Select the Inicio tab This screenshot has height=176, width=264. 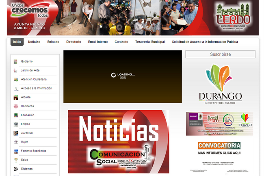pyautogui.click(x=17, y=42)
